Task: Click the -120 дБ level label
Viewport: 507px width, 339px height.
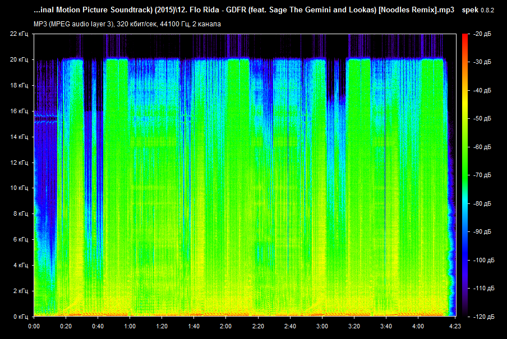Action: [x=481, y=317]
